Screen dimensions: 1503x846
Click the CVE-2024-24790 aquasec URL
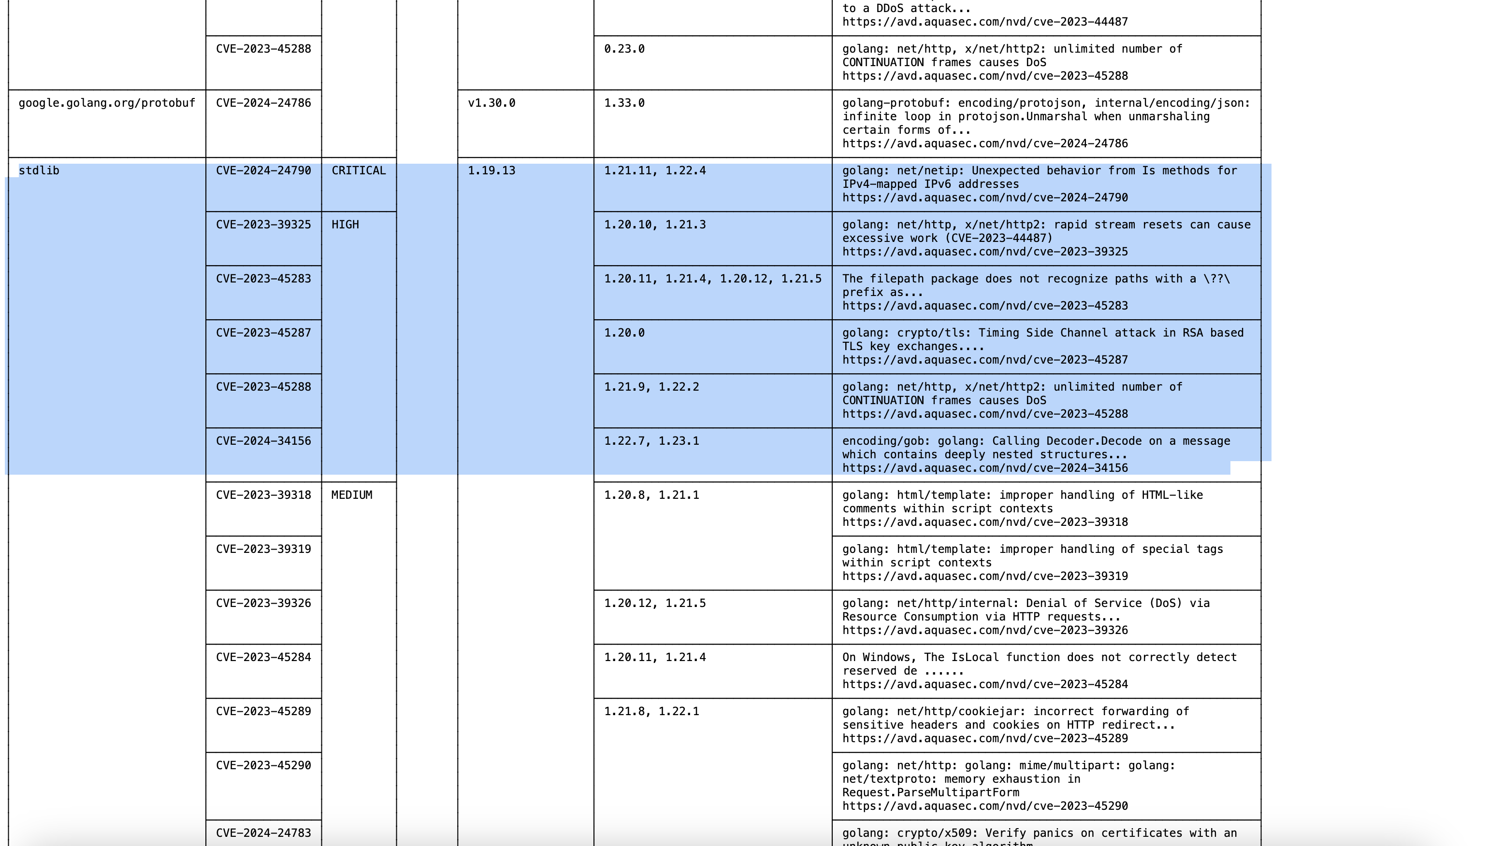point(984,197)
